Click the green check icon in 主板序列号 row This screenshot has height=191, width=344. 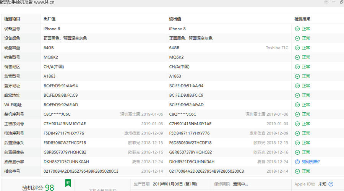pos(297,124)
